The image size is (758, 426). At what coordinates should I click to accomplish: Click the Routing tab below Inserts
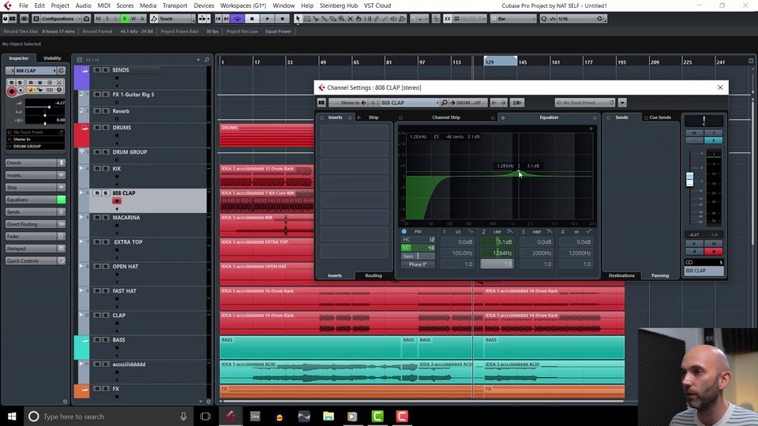pos(373,275)
